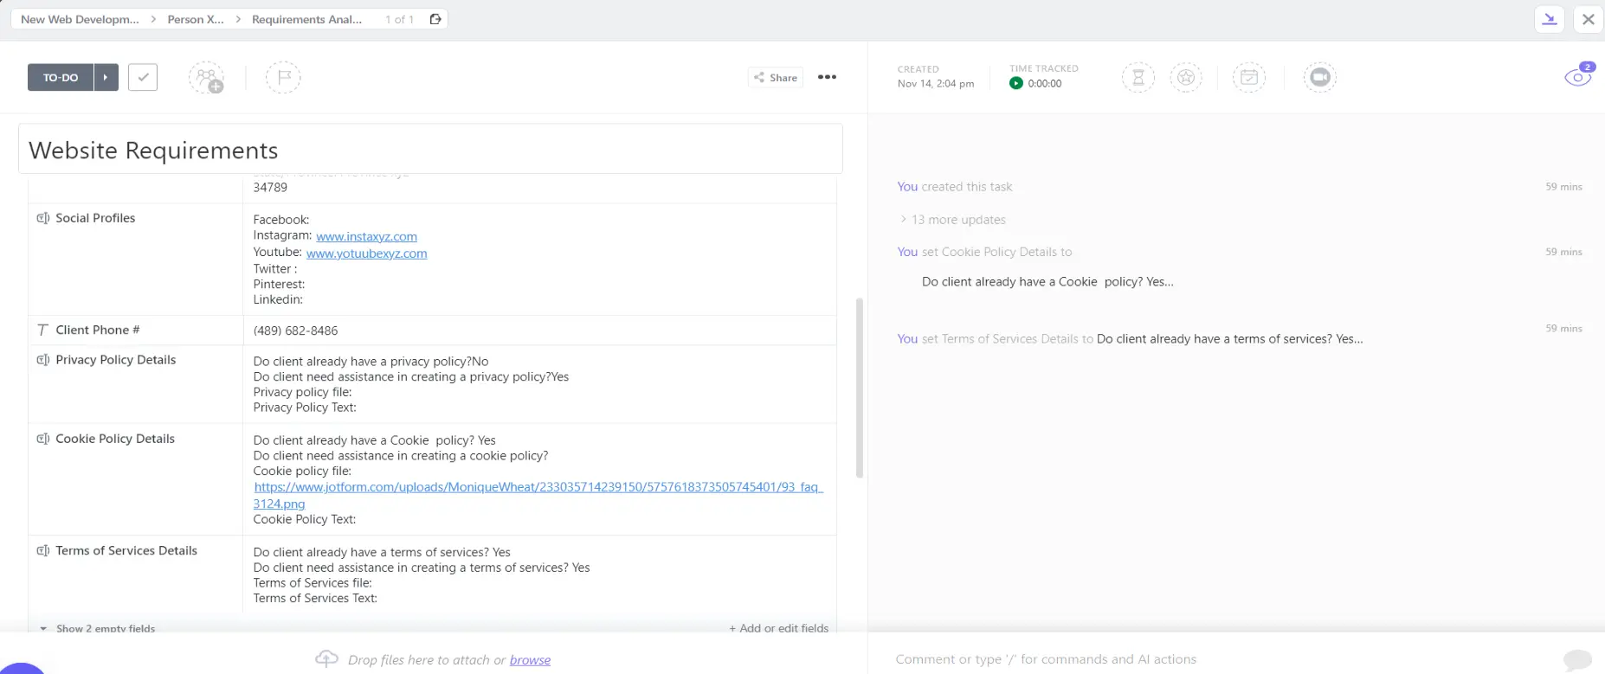This screenshot has height=674, width=1605.
Task: Click created date Nov 14, 2:04 pm
Action: pos(935,84)
